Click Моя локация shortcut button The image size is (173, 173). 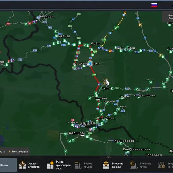click(x=19, y=152)
